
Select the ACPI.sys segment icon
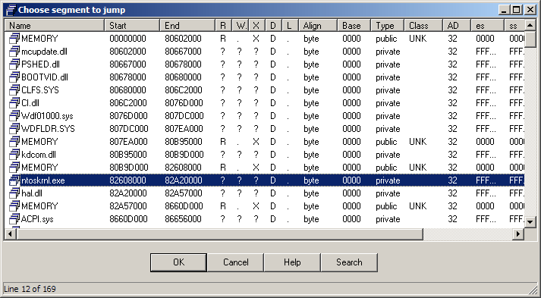pos(14,219)
